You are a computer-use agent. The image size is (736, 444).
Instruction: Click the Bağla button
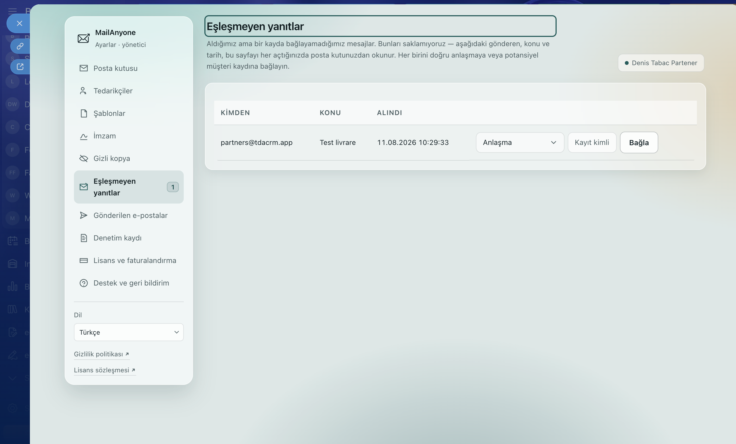[x=639, y=142]
